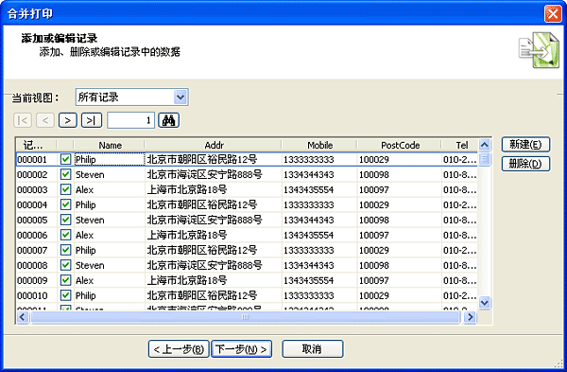Viewport: 567px width, 372px height.
Task: Close the 合并打印 dialog
Action: point(553,14)
